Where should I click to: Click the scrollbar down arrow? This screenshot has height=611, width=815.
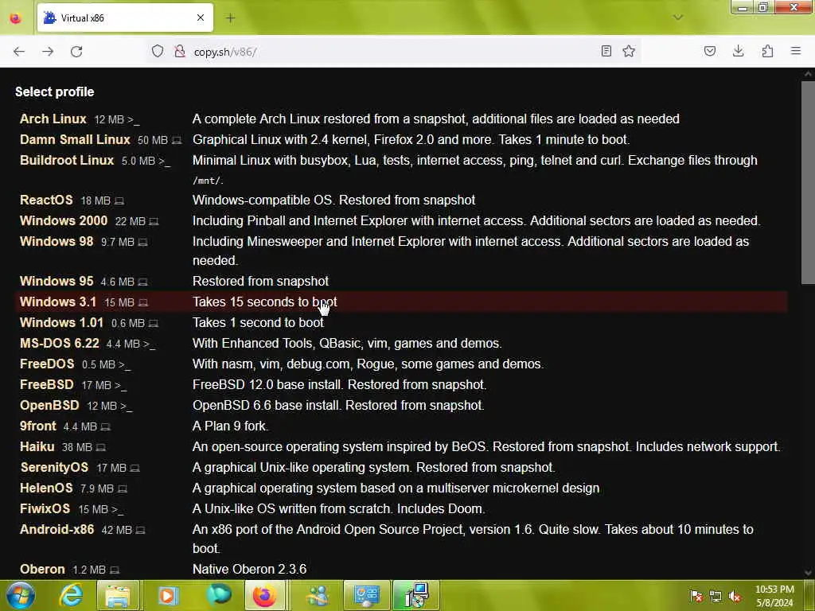(x=808, y=573)
